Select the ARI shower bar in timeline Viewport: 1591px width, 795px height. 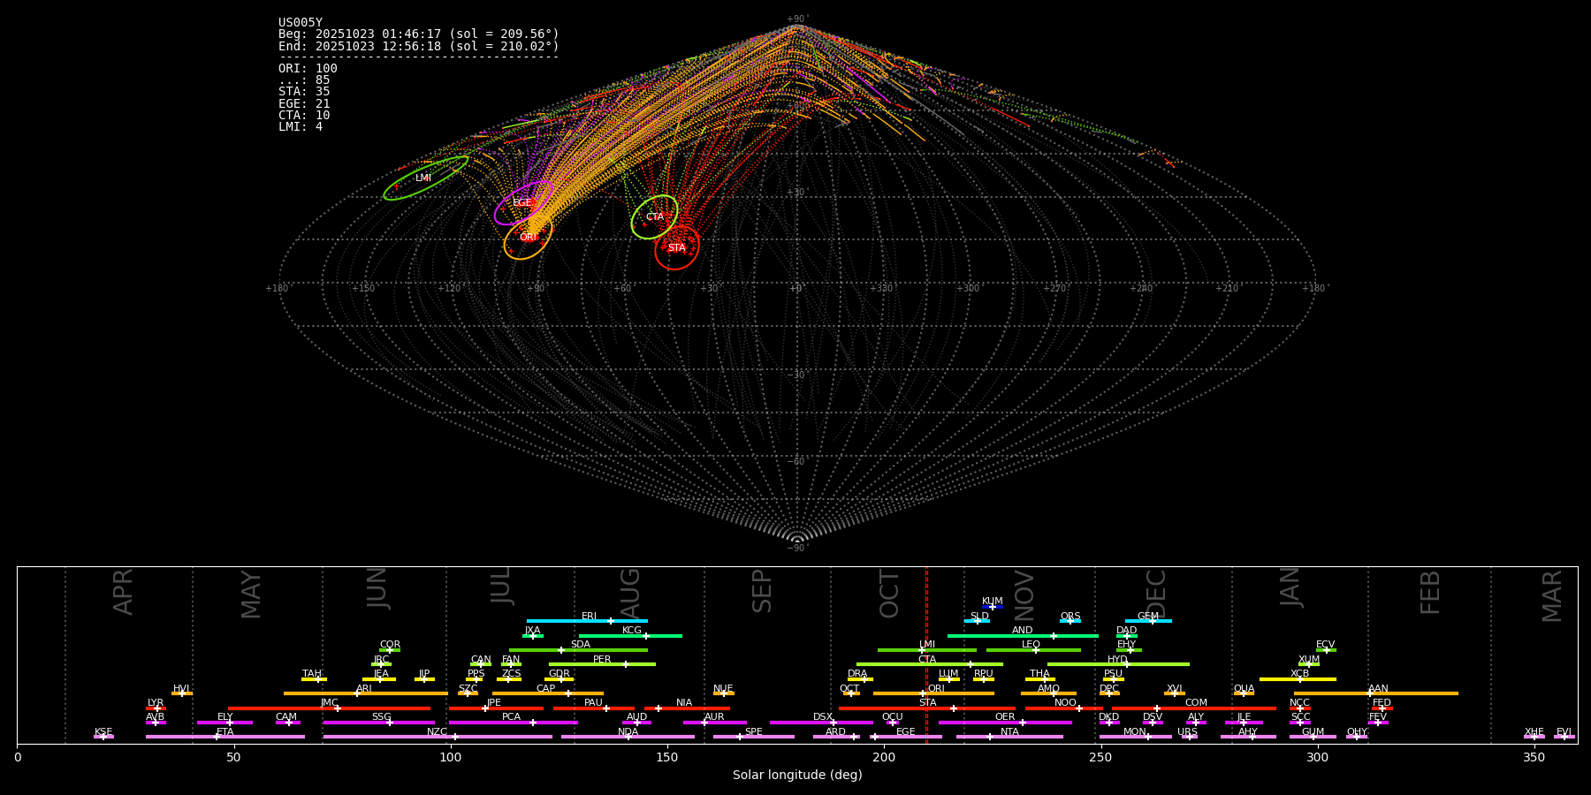(366, 693)
